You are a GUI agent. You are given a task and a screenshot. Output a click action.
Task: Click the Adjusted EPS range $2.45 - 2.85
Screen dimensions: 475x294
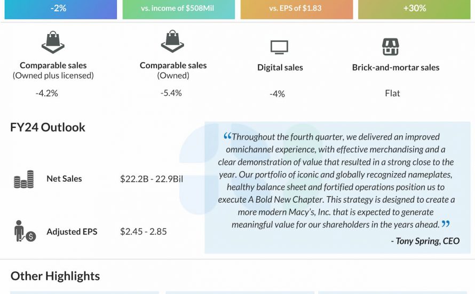click(x=144, y=231)
